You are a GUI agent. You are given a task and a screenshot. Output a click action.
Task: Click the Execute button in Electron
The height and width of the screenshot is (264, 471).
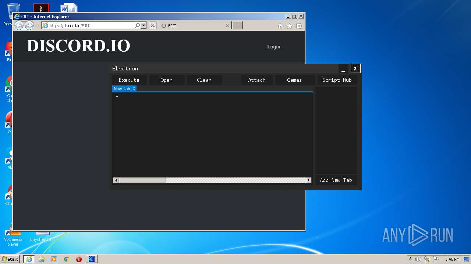[x=129, y=80]
